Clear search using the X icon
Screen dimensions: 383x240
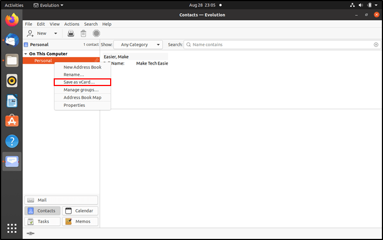pyautogui.click(x=376, y=45)
